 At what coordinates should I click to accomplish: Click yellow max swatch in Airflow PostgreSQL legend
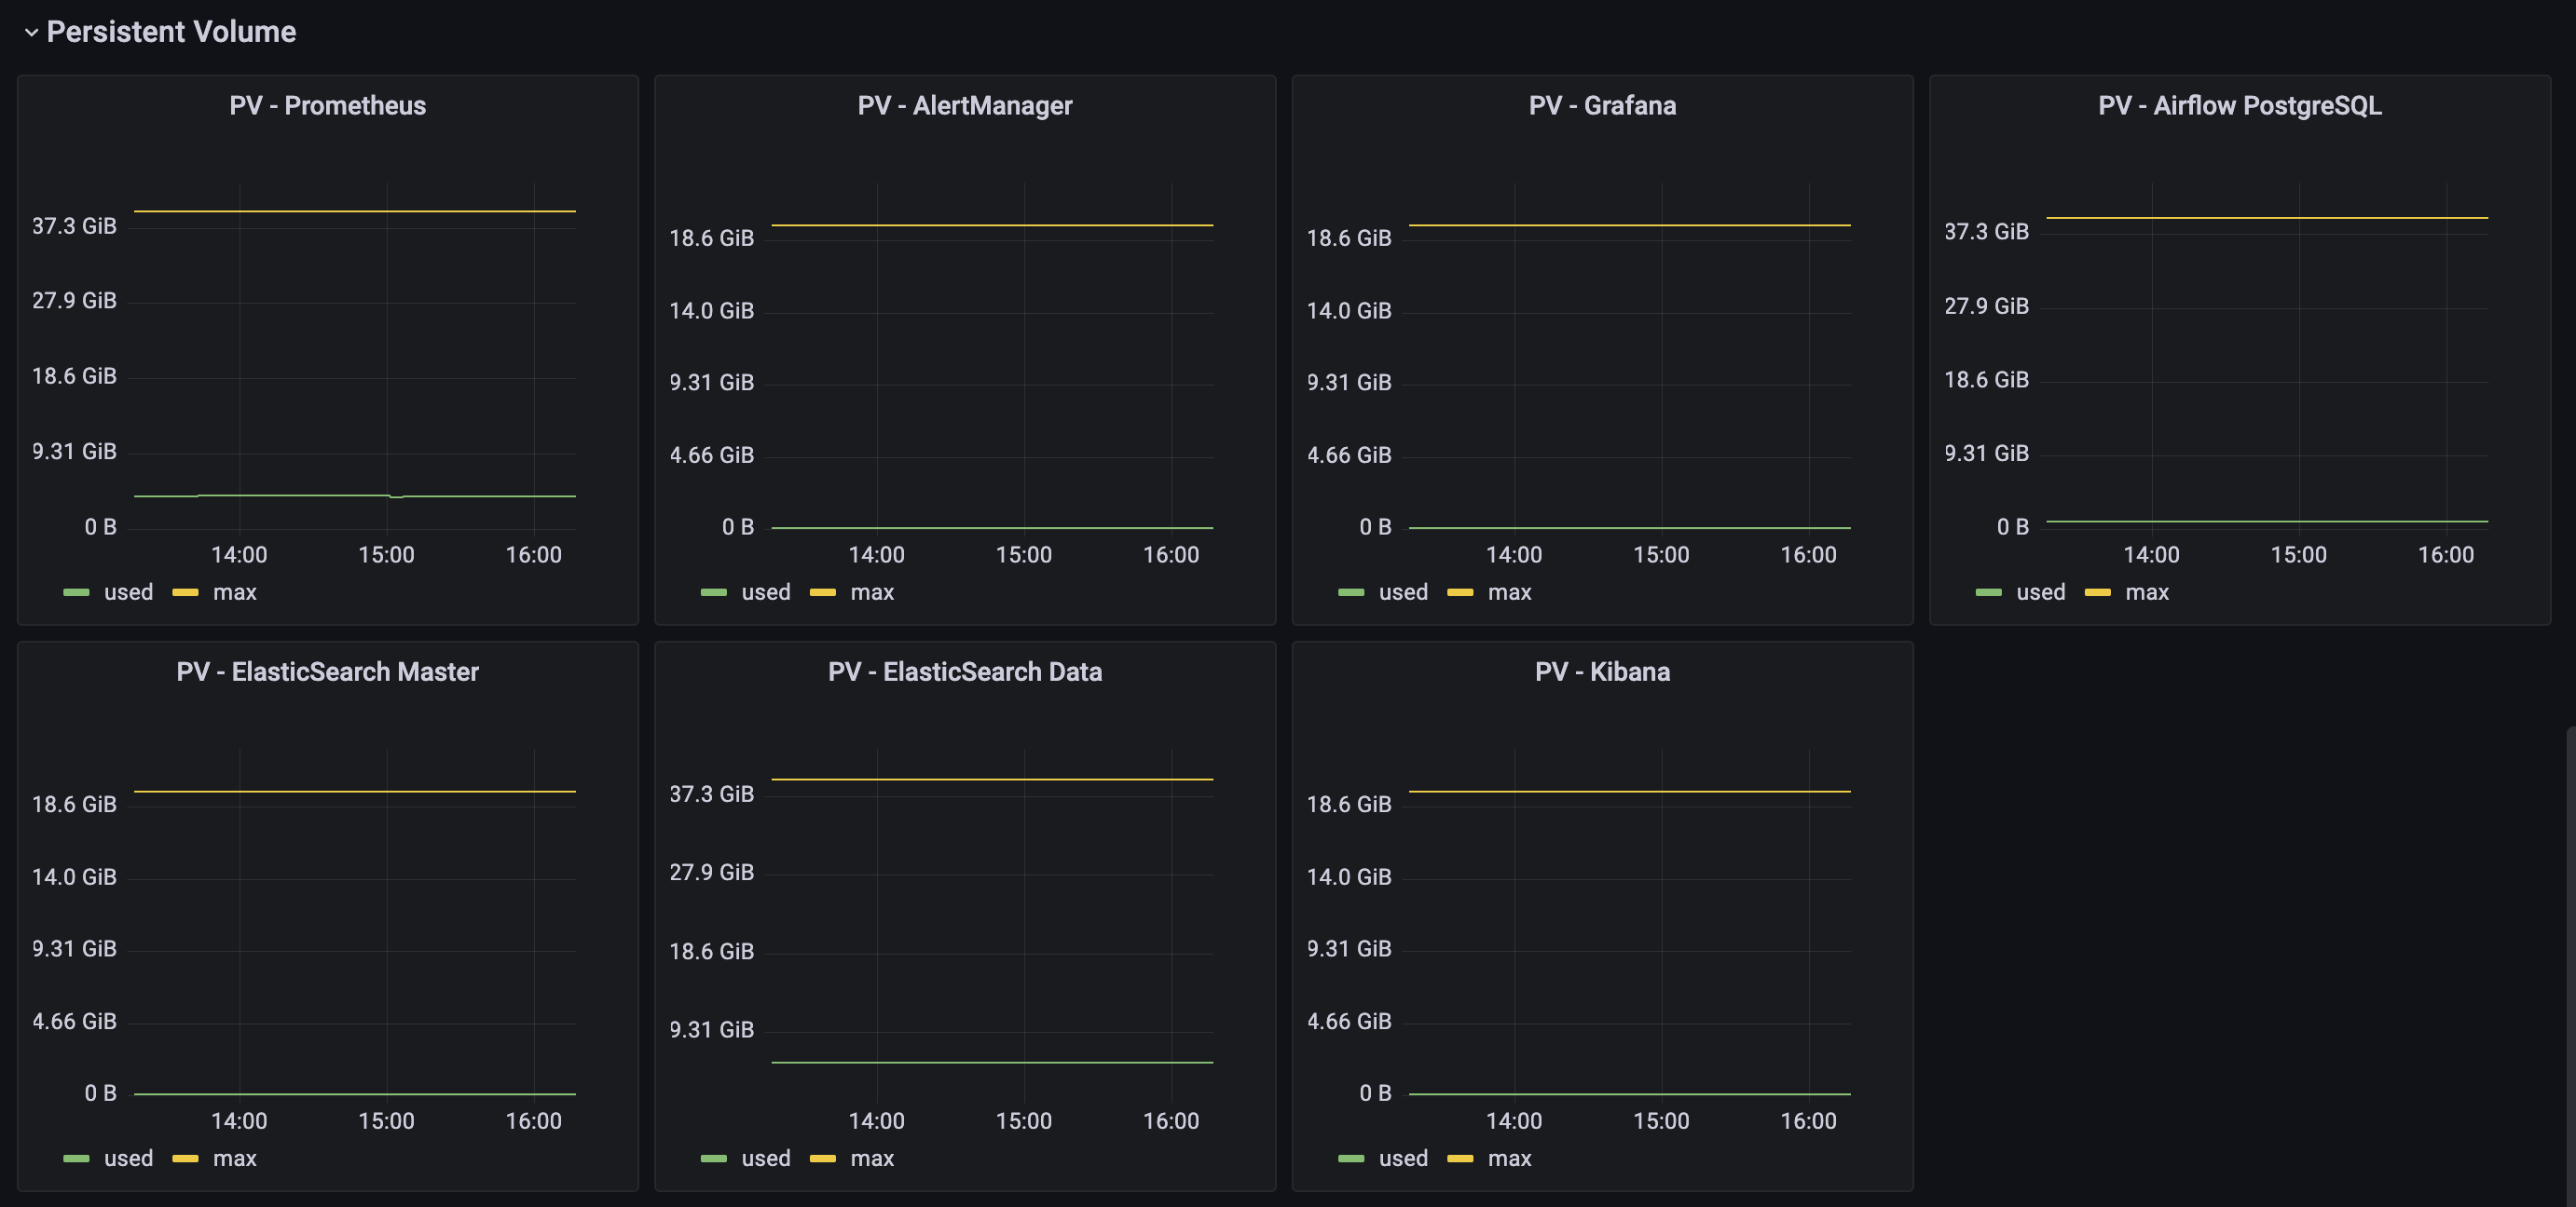(x=2097, y=592)
